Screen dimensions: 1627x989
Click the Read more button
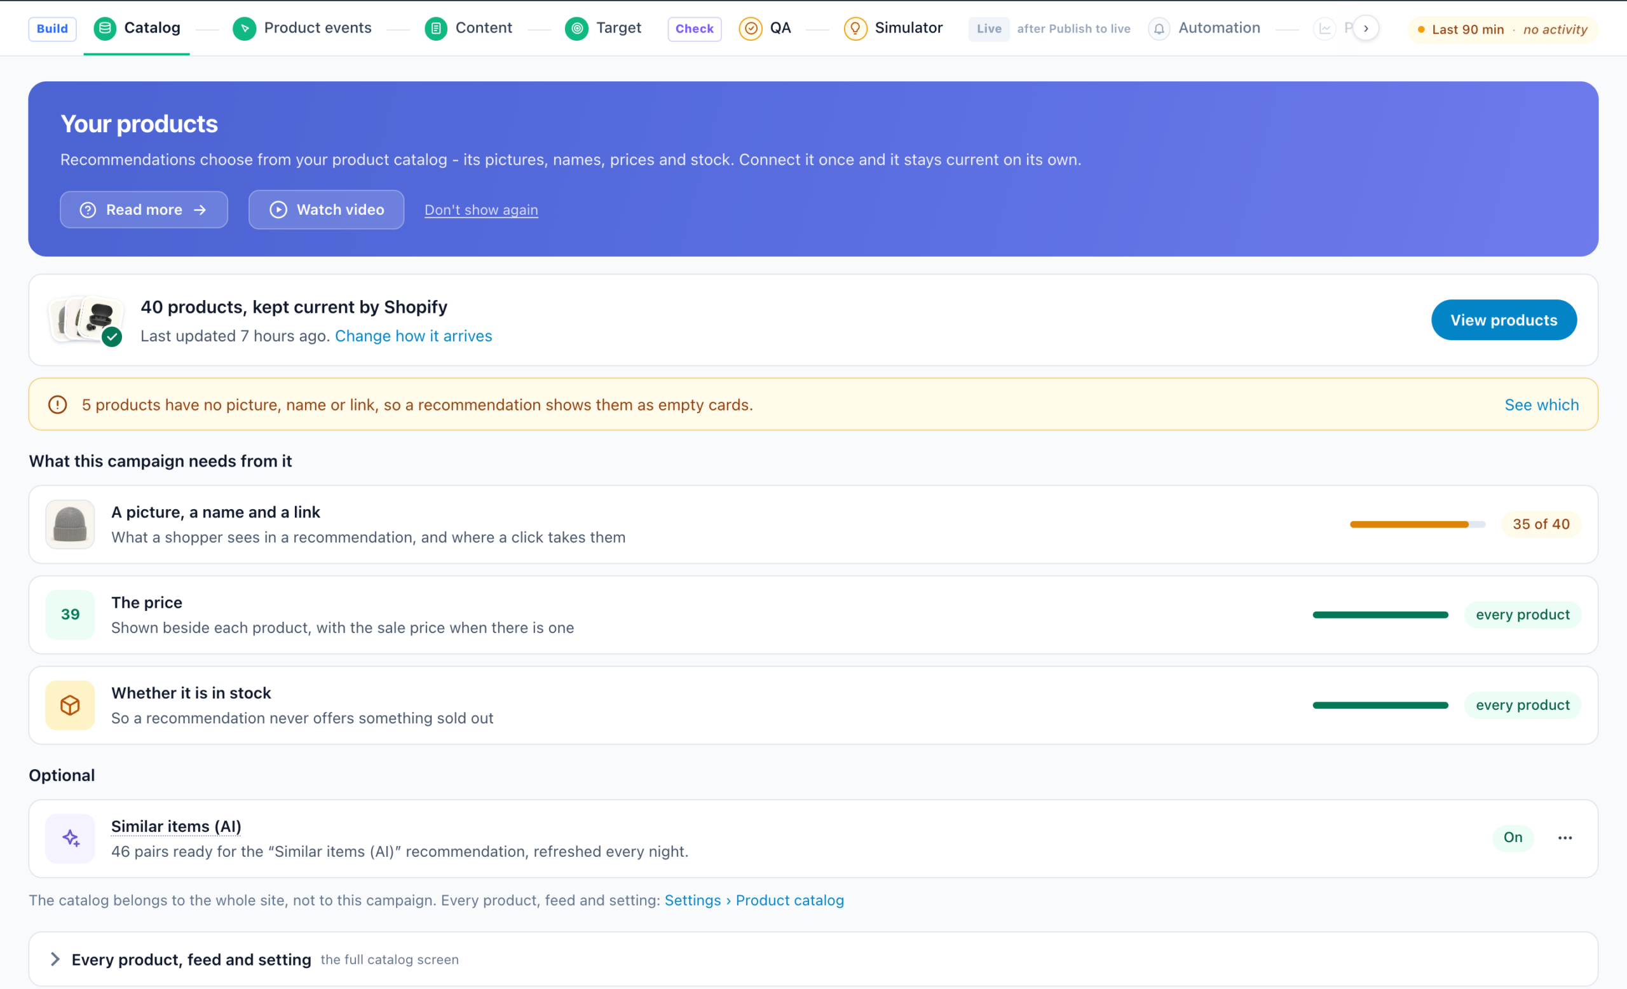click(144, 210)
